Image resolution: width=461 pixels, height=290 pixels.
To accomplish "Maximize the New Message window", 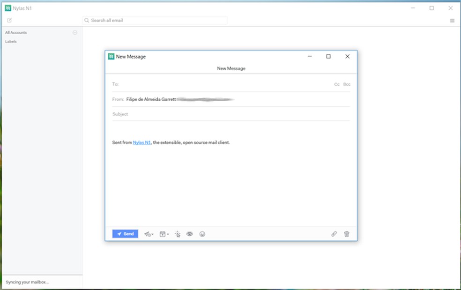I will point(328,57).
